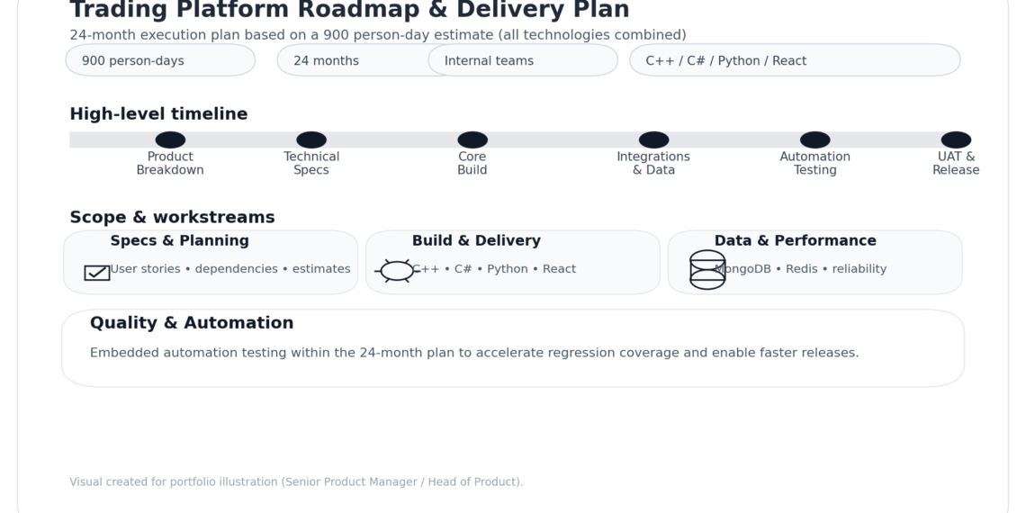Viewport: 1026px width, 513px height.
Task: Click the Trading Platform Roadmap title
Action: (349, 11)
